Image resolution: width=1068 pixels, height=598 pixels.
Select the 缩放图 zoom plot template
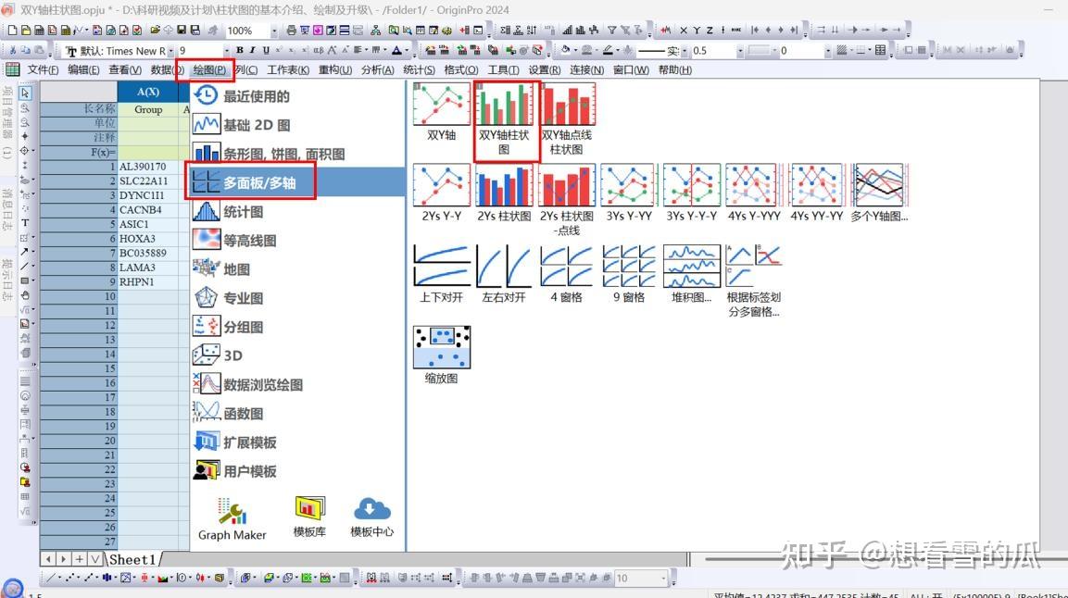[441, 347]
